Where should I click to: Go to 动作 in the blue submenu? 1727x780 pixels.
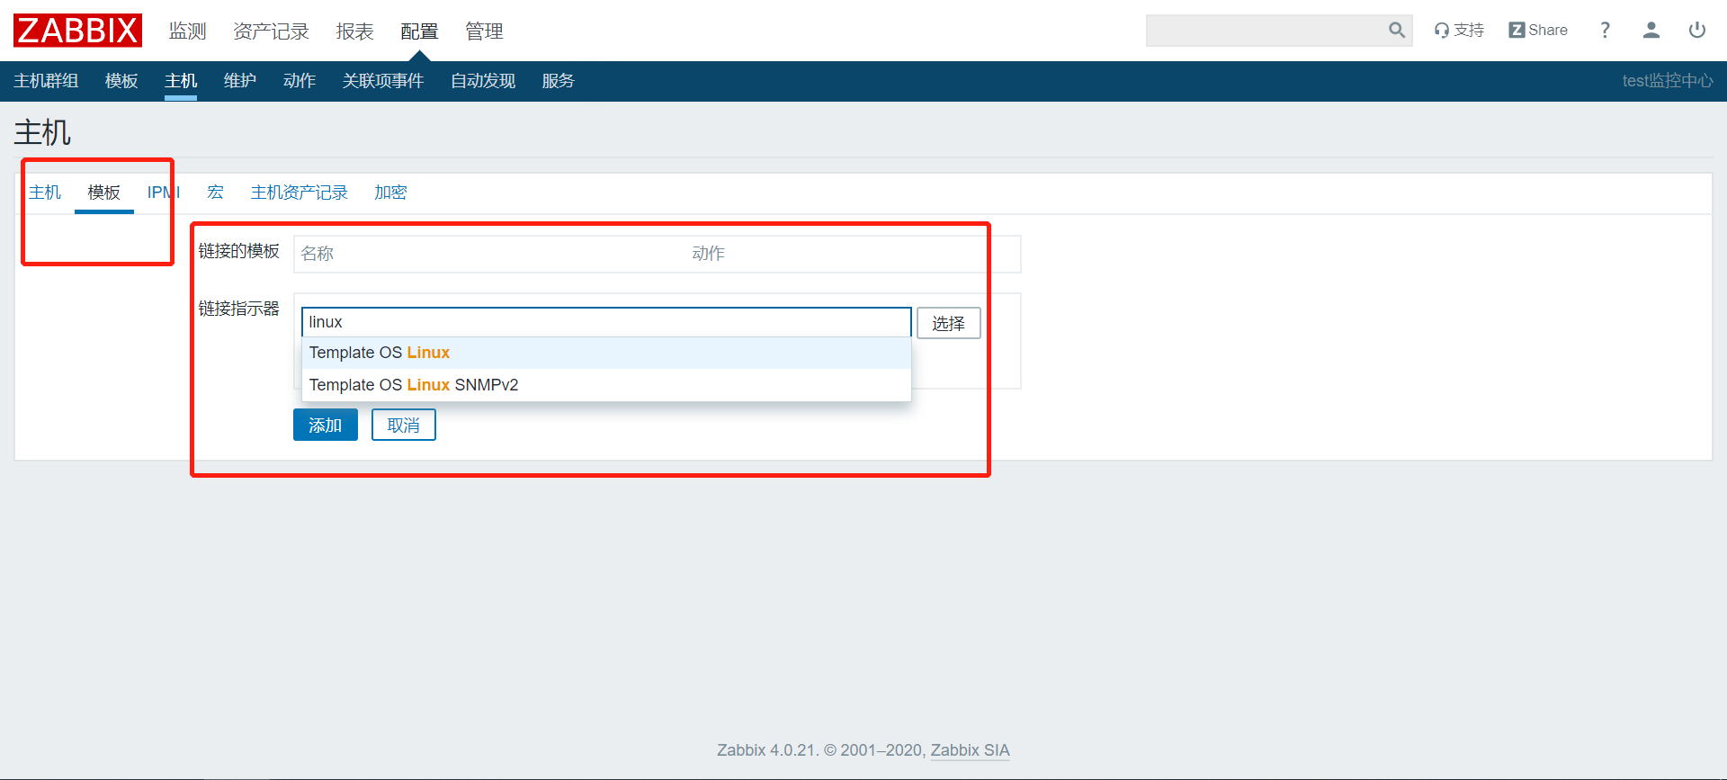pos(300,81)
